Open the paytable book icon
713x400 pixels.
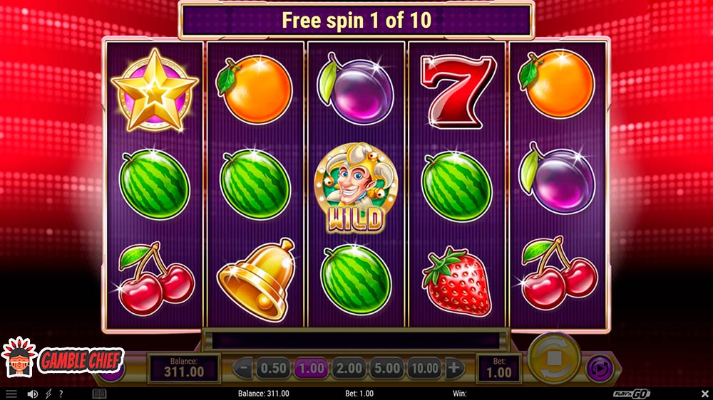[x=99, y=394]
